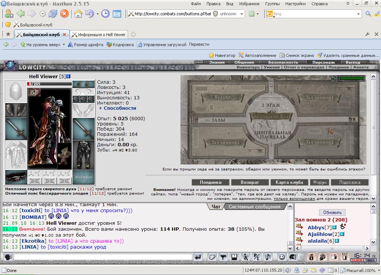Open the Настройки menu

(x=295, y=4)
